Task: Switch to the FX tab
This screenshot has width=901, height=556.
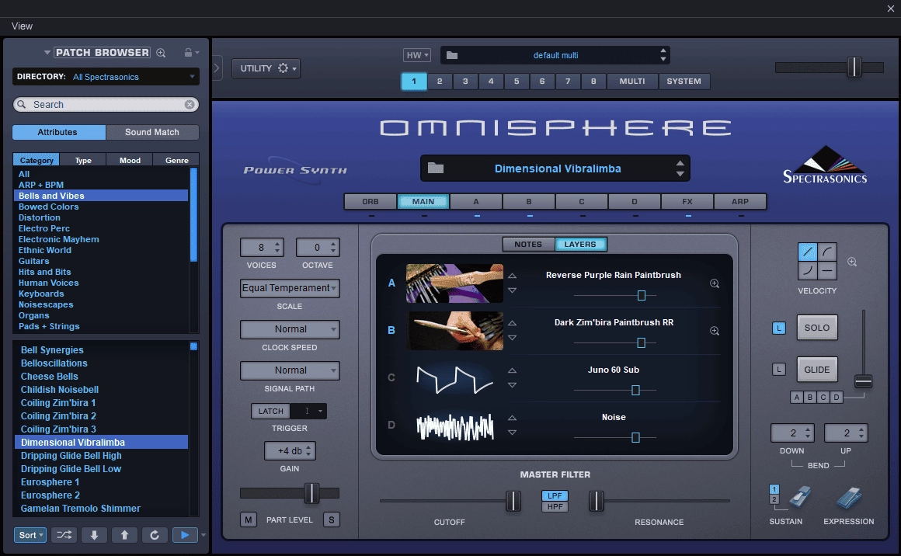Action: click(687, 202)
